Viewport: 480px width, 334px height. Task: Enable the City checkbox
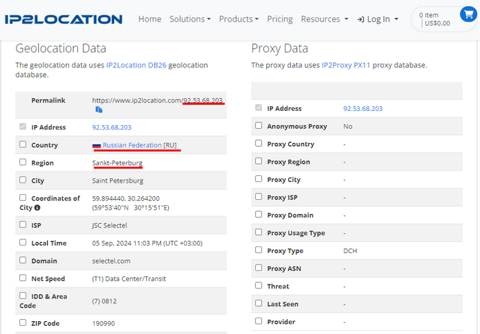(x=23, y=180)
